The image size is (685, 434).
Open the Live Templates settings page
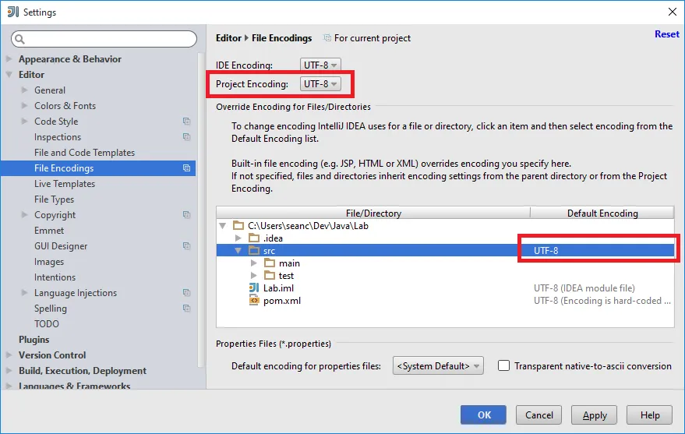coord(65,184)
